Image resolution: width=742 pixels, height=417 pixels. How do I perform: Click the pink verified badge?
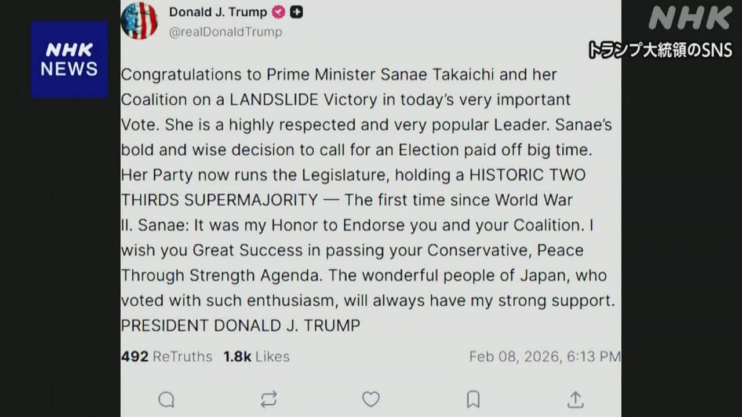click(x=279, y=12)
